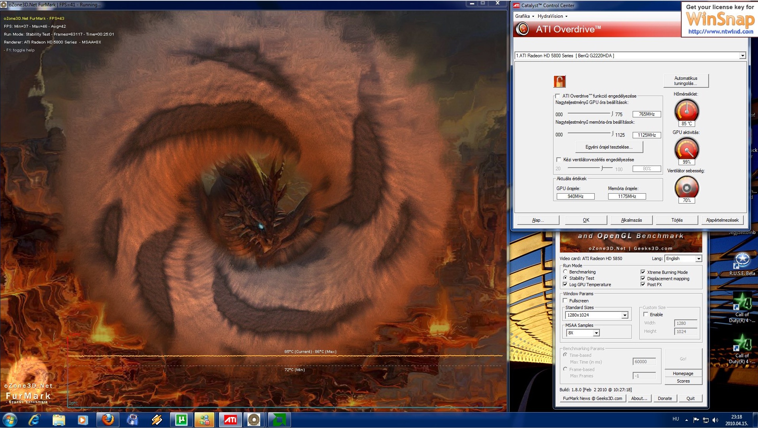Click the Scores button in FurMark
Viewport: 758px width, 428px height.
pos(683,381)
